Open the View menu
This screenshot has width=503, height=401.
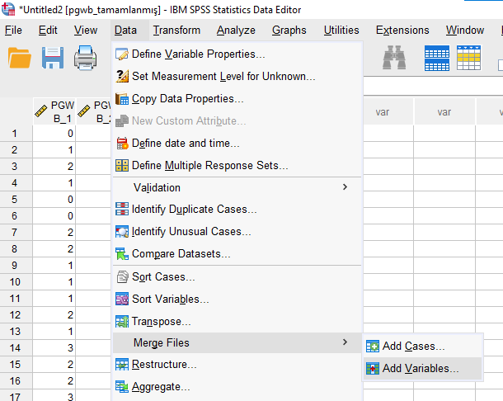click(86, 31)
